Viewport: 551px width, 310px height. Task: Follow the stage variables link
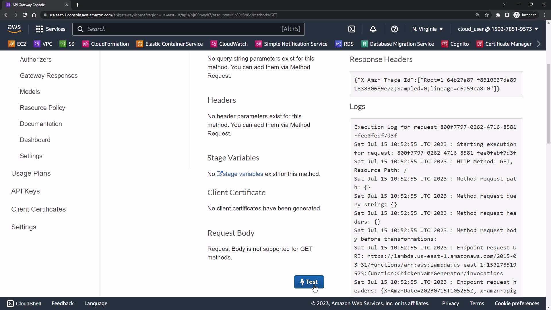click(x=242, y=174)
